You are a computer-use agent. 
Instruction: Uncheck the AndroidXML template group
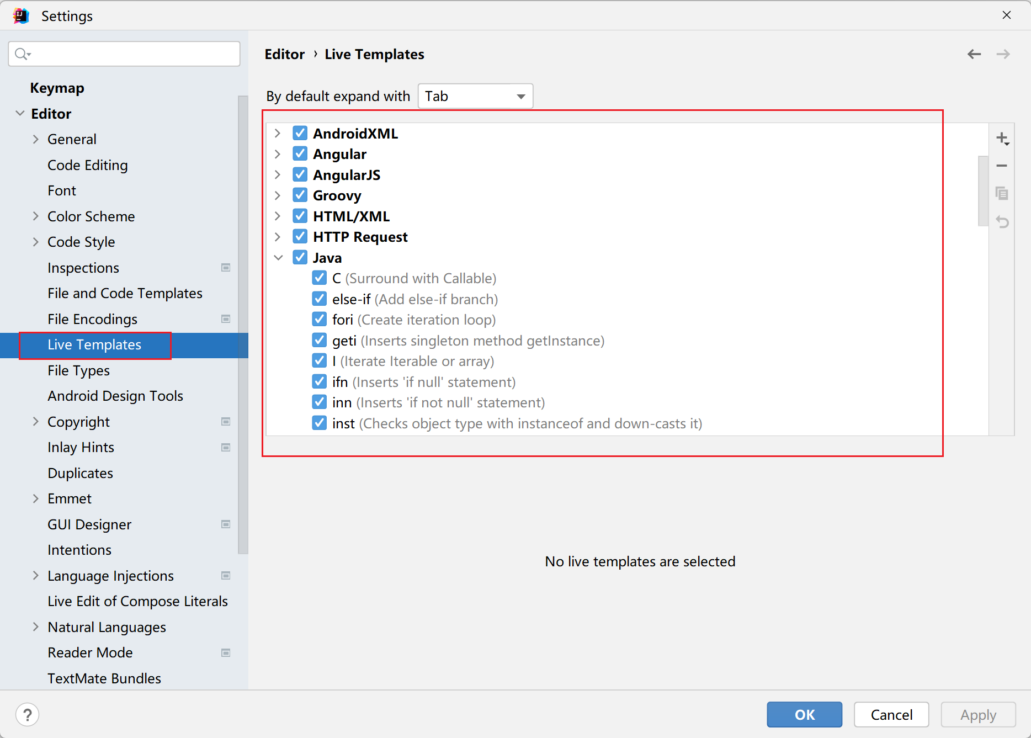coord(300,133)
